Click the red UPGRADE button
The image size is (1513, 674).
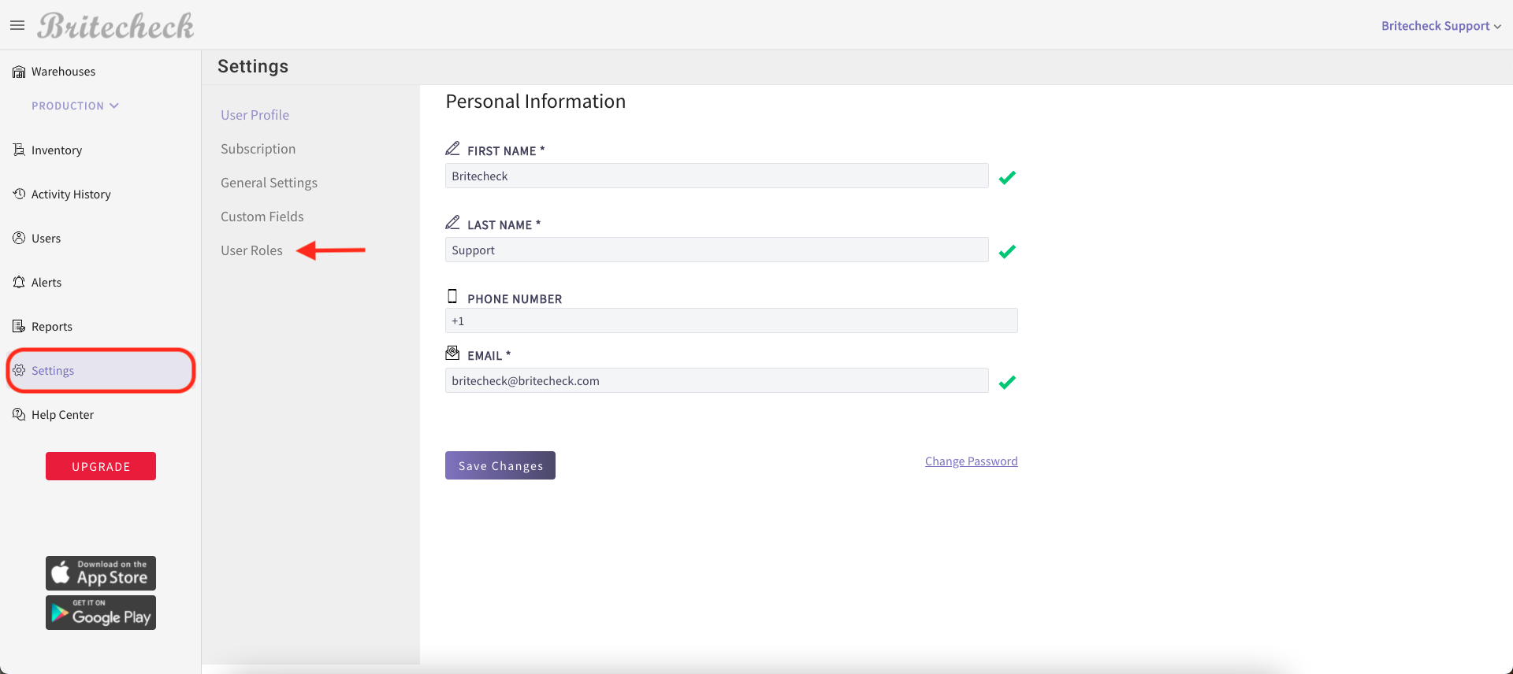(x=101, y=466)
